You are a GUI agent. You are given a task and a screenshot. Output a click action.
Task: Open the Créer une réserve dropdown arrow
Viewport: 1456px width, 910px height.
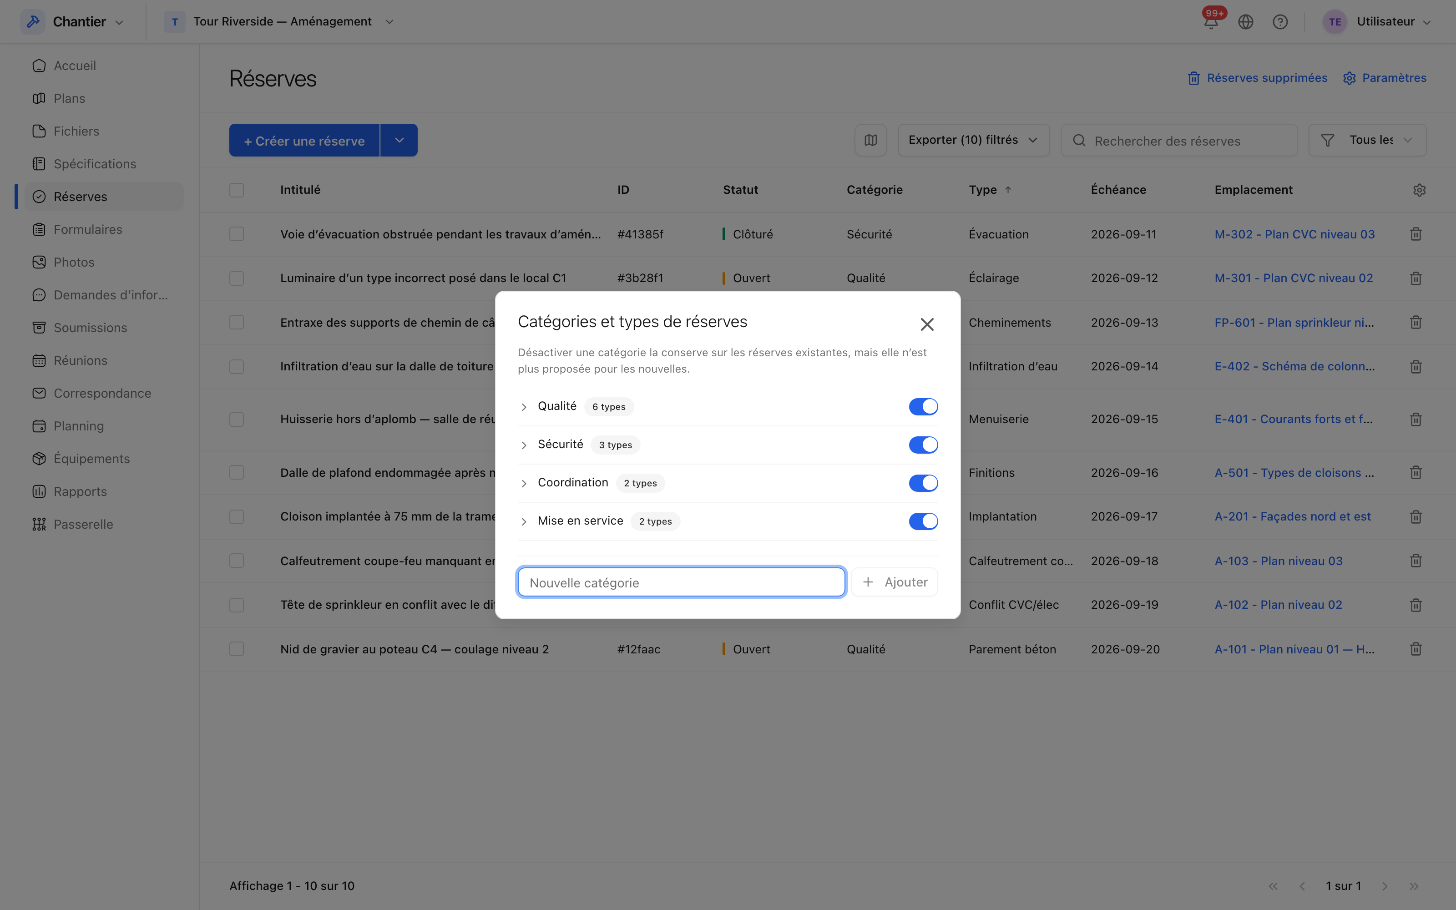pyautogui.click(x=399, y=140)
